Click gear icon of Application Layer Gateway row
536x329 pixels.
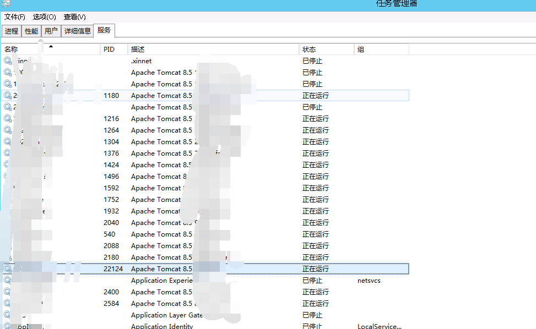pos(8,315)
